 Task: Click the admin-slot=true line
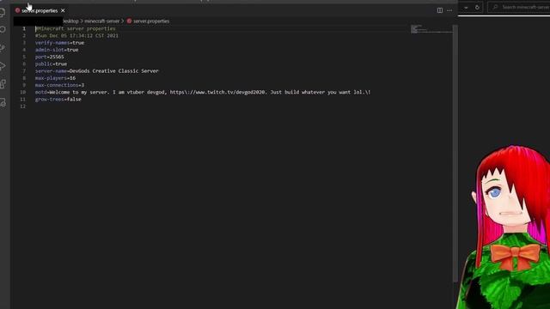click(57, 50)
